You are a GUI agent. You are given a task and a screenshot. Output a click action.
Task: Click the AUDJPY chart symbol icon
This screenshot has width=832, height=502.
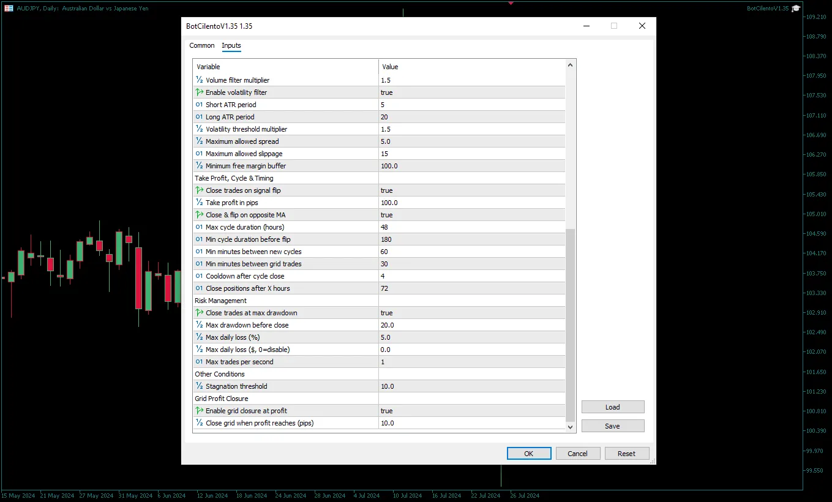9,9
